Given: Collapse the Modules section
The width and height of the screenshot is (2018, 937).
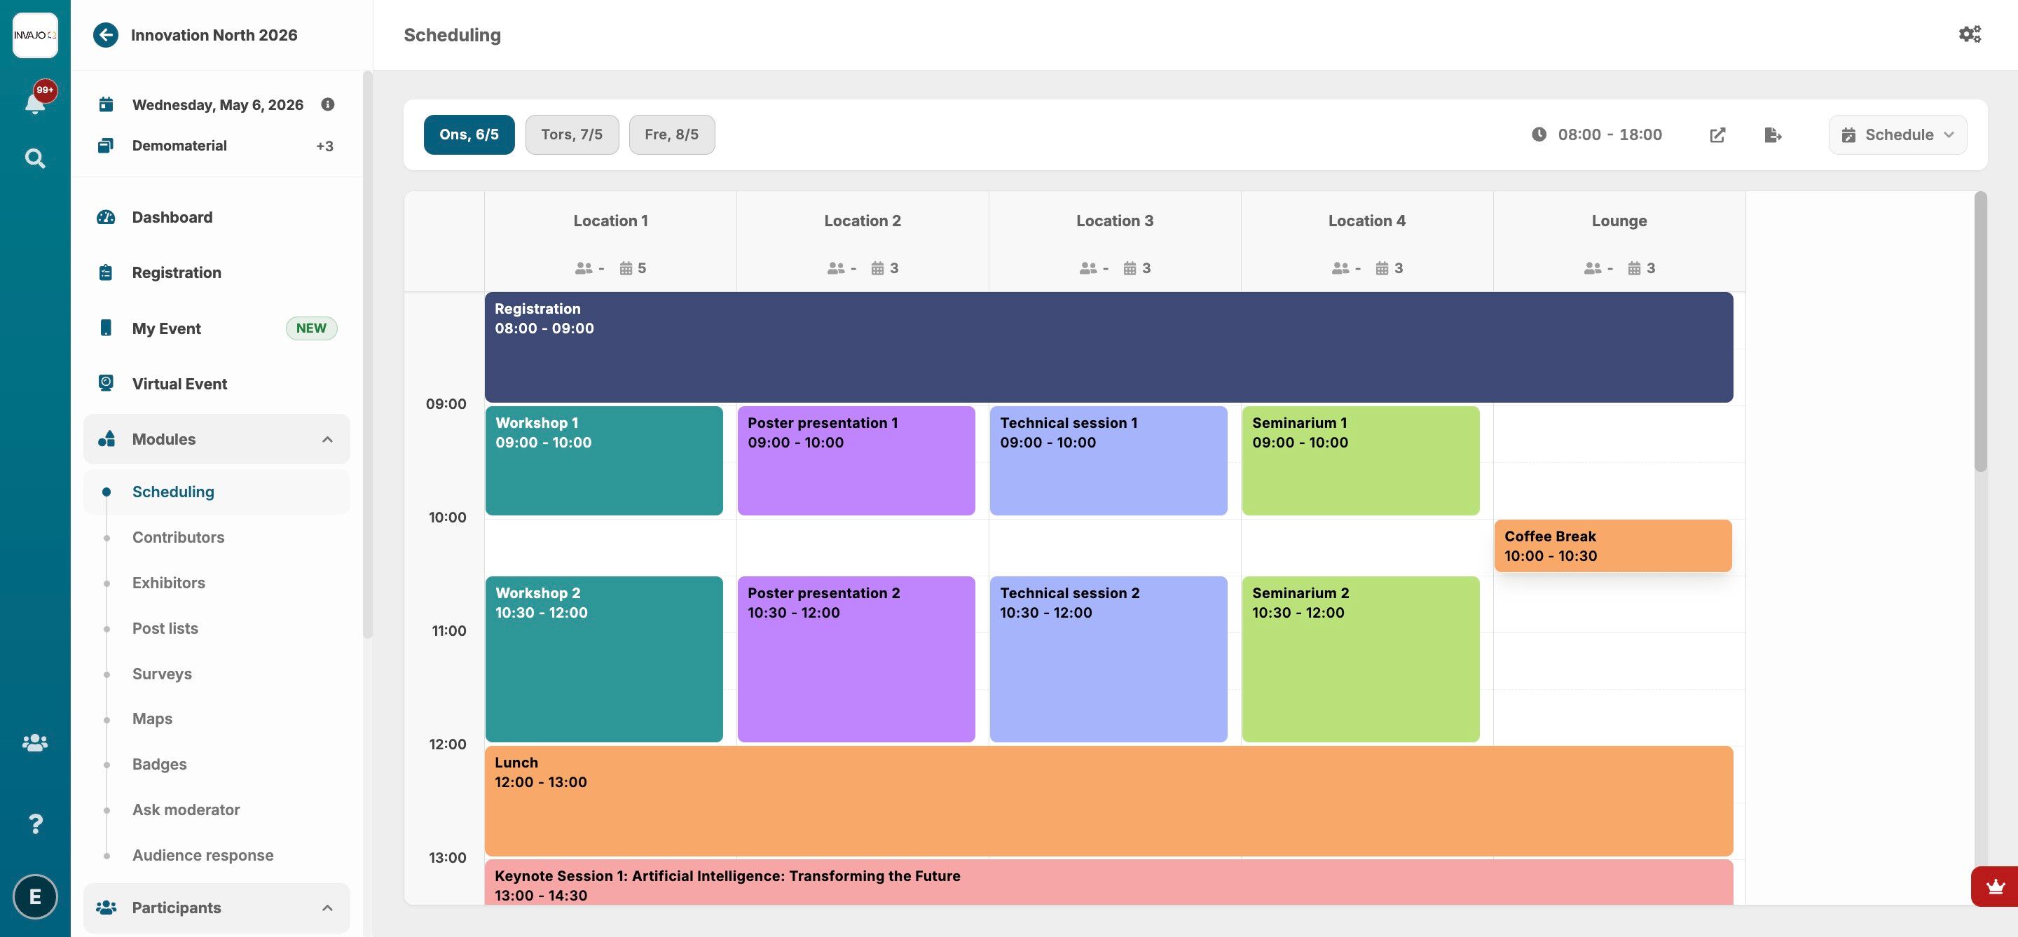Looking at the screenshot, I should tap(327, 439).
